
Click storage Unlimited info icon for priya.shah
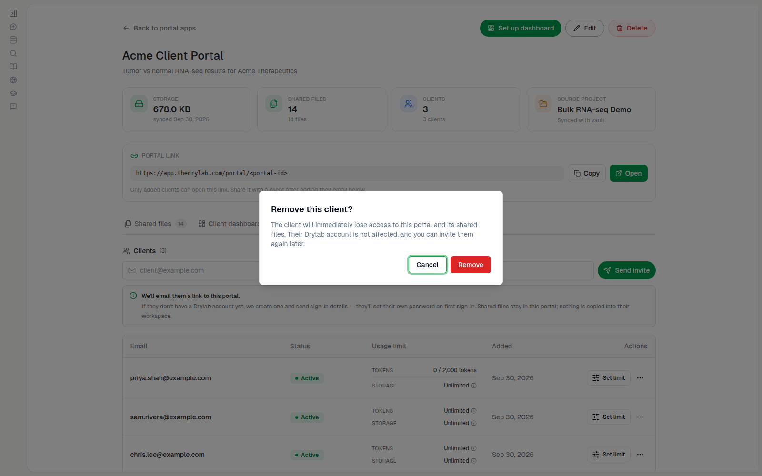pyautogui.click(x=474, y=386)
